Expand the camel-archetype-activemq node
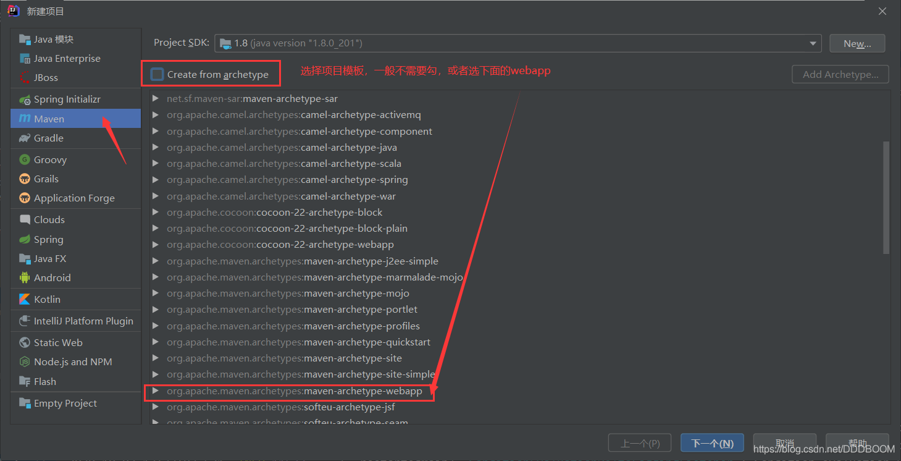901x461 pixels. click(x=156, y=115)
